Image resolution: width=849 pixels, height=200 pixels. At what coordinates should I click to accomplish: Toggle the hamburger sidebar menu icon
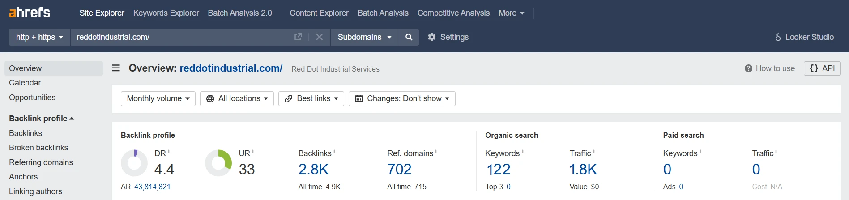click(116, 68)
